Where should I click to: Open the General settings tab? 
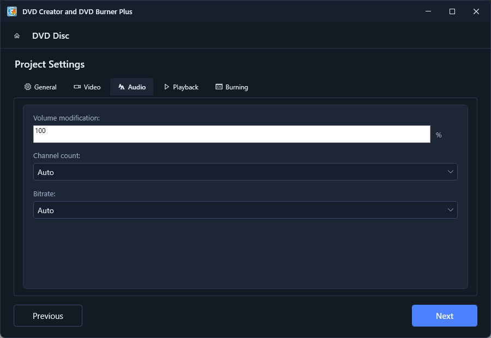[40, 87]
